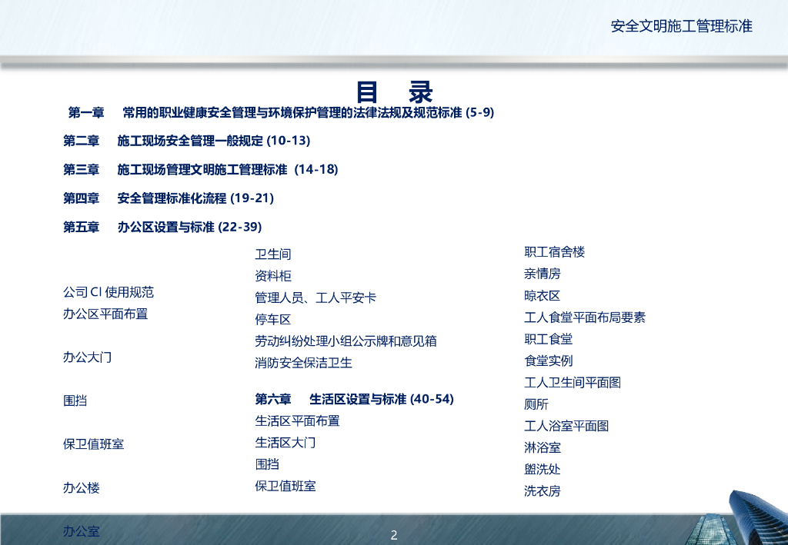788x545 pixels.
Task: Select 围挡 entry listed under 办公大门
Action: (x=75, y=400)
